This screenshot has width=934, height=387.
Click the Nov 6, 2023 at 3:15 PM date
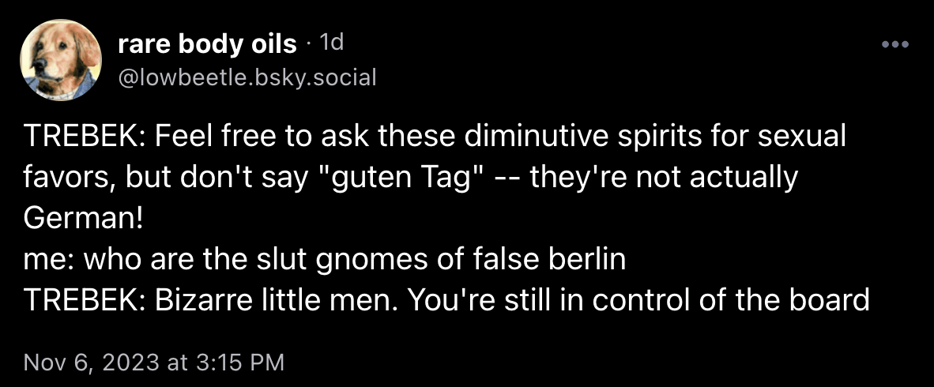click(153, 362)
